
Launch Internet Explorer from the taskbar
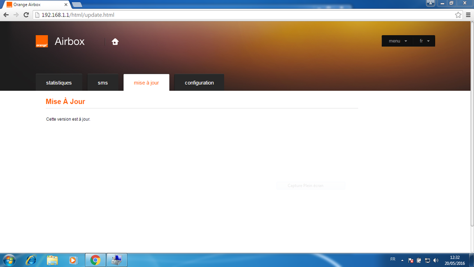pos(31,260)
